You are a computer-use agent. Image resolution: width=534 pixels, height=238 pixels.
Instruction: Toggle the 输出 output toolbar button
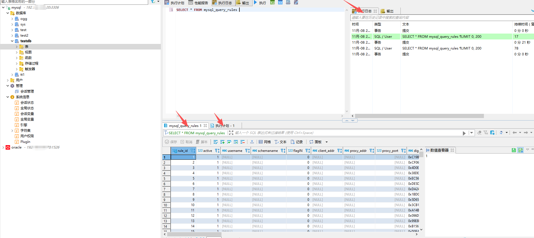[x=242, y=3]
